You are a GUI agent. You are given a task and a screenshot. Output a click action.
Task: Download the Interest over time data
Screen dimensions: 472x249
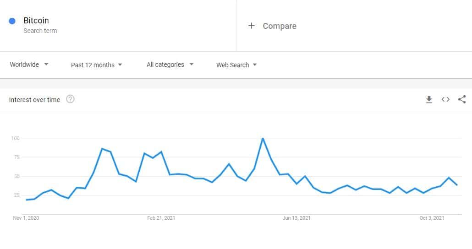point(429,99)
